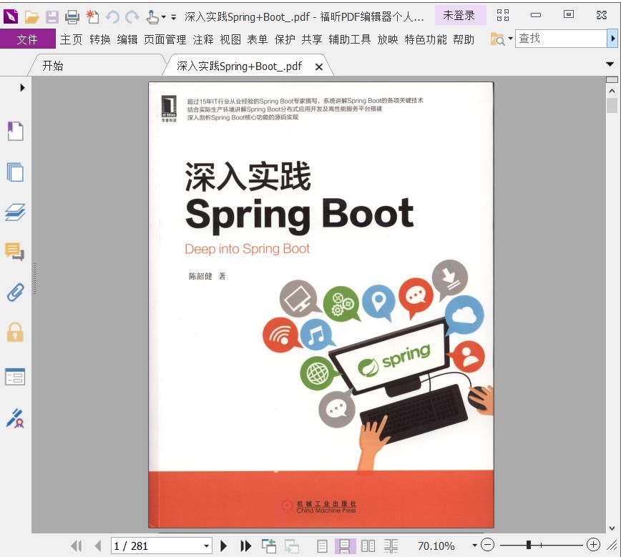Zoom out with the minus button
Viewport: 621px width, 557px height.
(487, 545)
